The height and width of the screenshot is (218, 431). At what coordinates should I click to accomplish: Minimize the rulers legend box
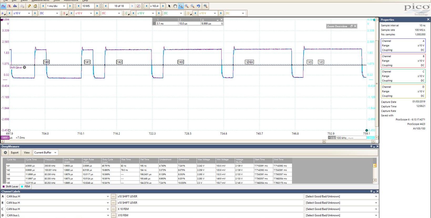(218, 20)
